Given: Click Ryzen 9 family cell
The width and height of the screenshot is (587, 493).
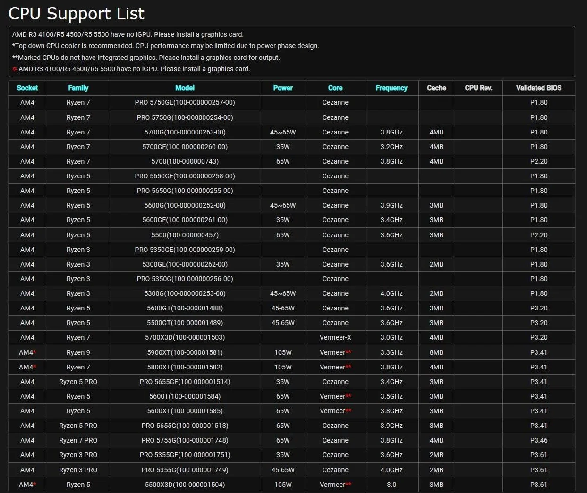Looking at the screenshot, I should pyautogui.click(x=78, y=352).
